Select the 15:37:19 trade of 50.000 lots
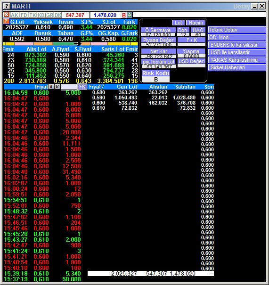 tap(42, 279)
